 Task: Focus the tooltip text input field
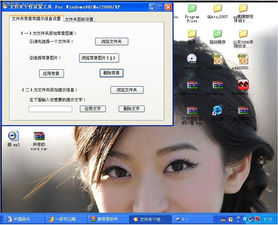point(50,109)
